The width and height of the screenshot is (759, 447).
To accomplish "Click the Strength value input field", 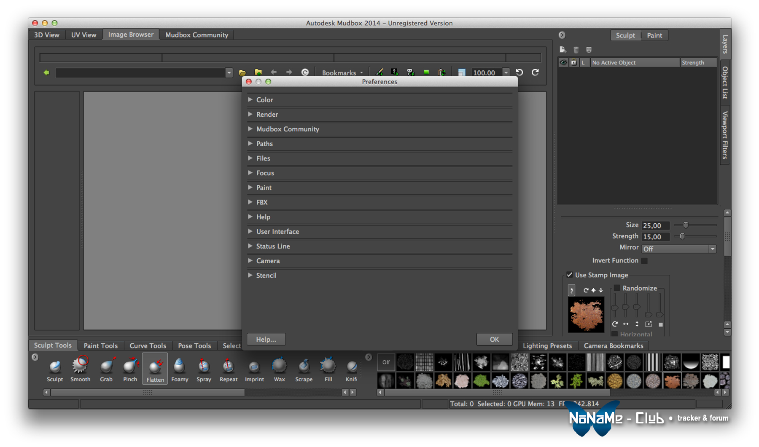I will coord(655,237).
